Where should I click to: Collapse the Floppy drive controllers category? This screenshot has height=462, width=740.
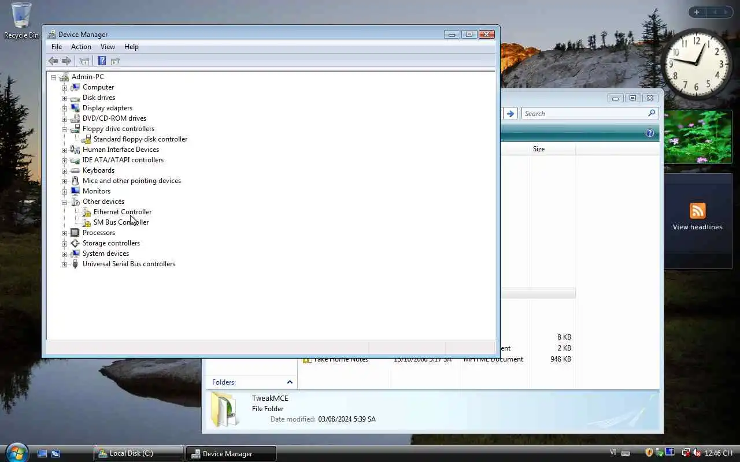point(65,129)
